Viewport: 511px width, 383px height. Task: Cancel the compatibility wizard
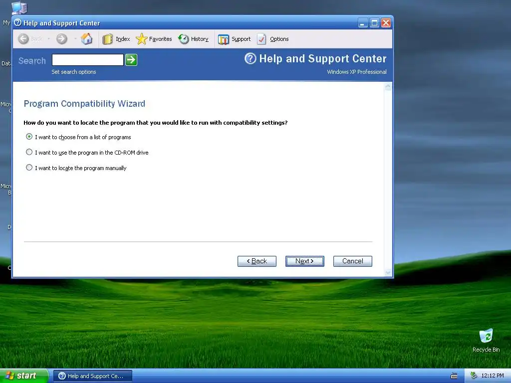[x=353, y=261]
